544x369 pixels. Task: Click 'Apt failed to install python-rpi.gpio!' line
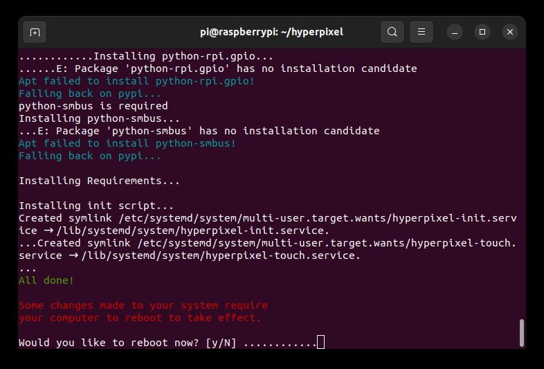[x=137, y=81]
